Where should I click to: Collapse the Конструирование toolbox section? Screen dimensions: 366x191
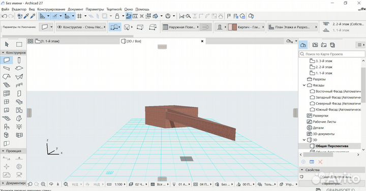(x=3, y=53)
